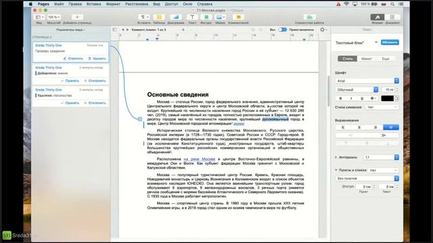Insert a shape with Фигура icon
This screenshot has height=243, width=433.
(x=206, y=17)
